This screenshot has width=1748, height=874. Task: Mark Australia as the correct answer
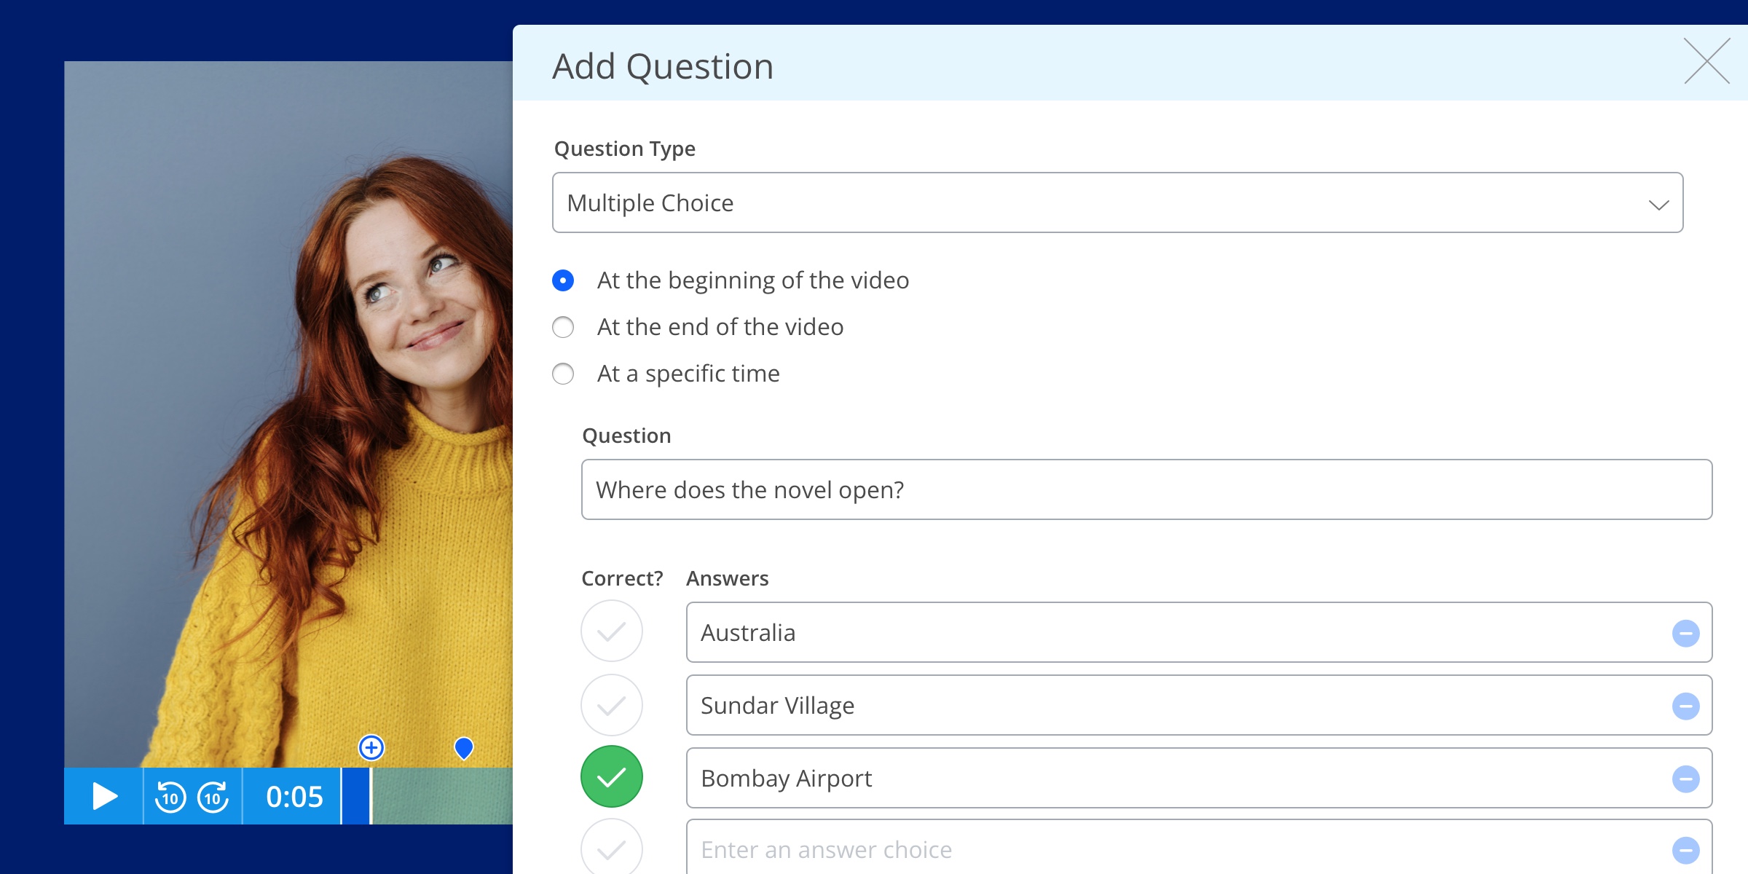612,631
